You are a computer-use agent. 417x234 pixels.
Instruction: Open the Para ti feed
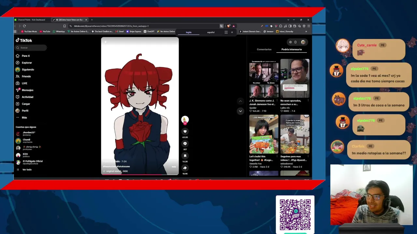pyautogui.click(x=23, y=56)
